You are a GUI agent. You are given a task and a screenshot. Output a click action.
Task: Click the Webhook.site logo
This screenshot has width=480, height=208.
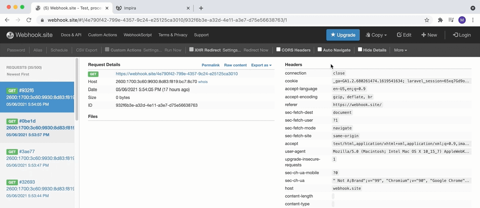click(x=29, y=35)
